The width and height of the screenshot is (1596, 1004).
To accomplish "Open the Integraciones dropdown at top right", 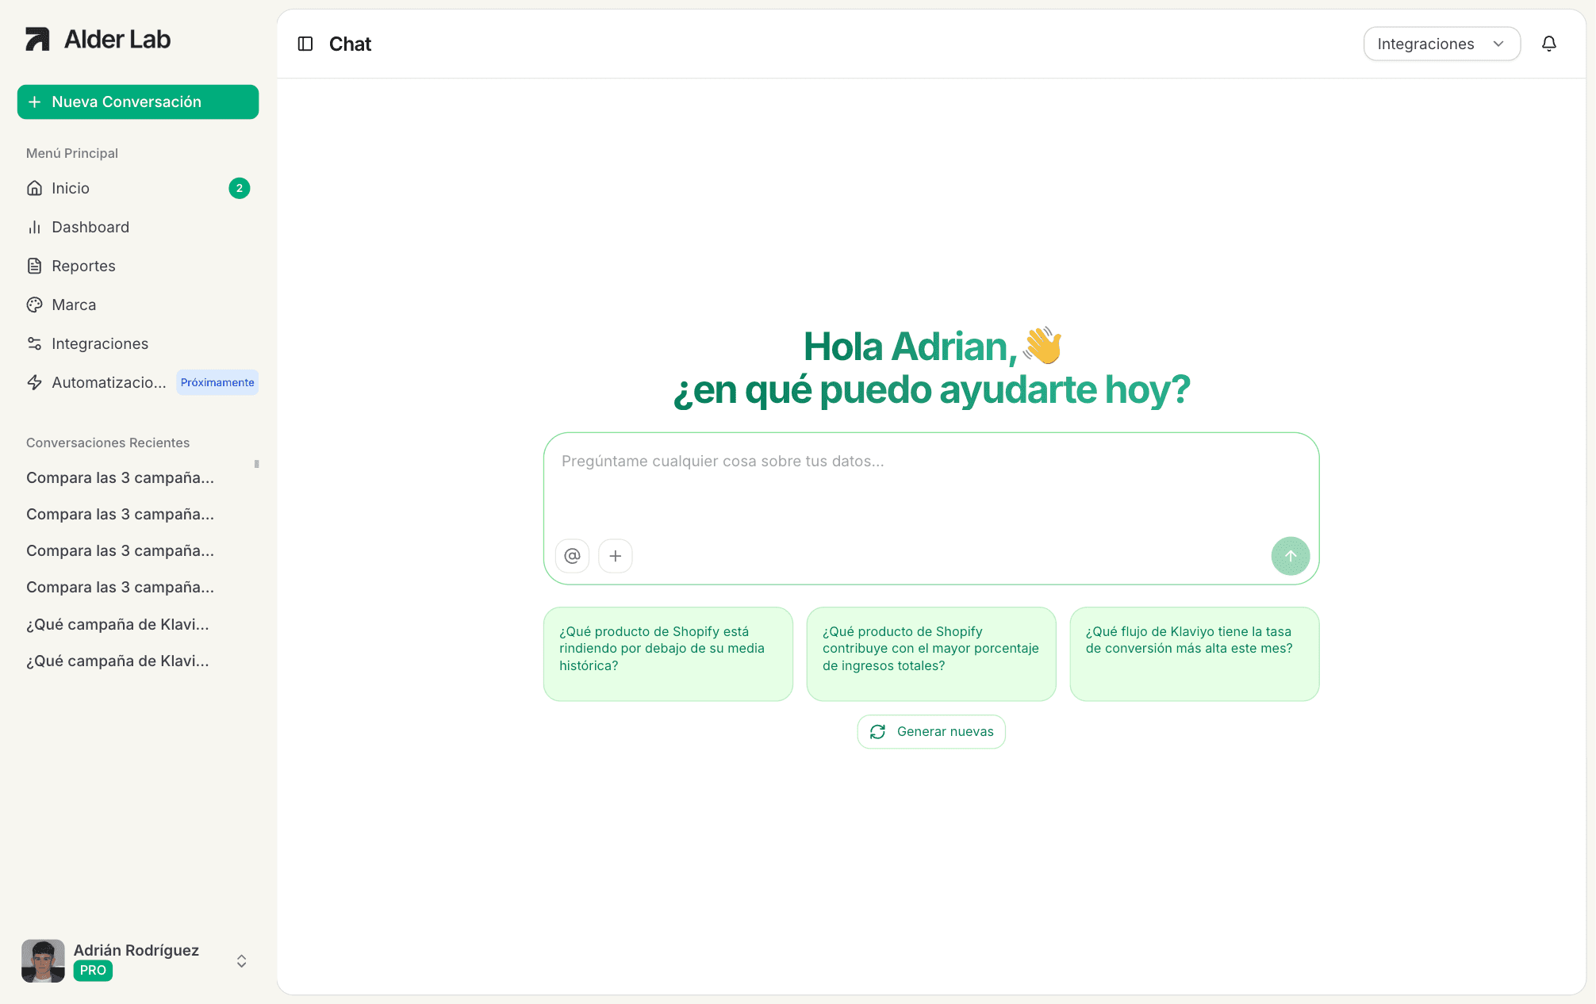I will coord(1441,44).
